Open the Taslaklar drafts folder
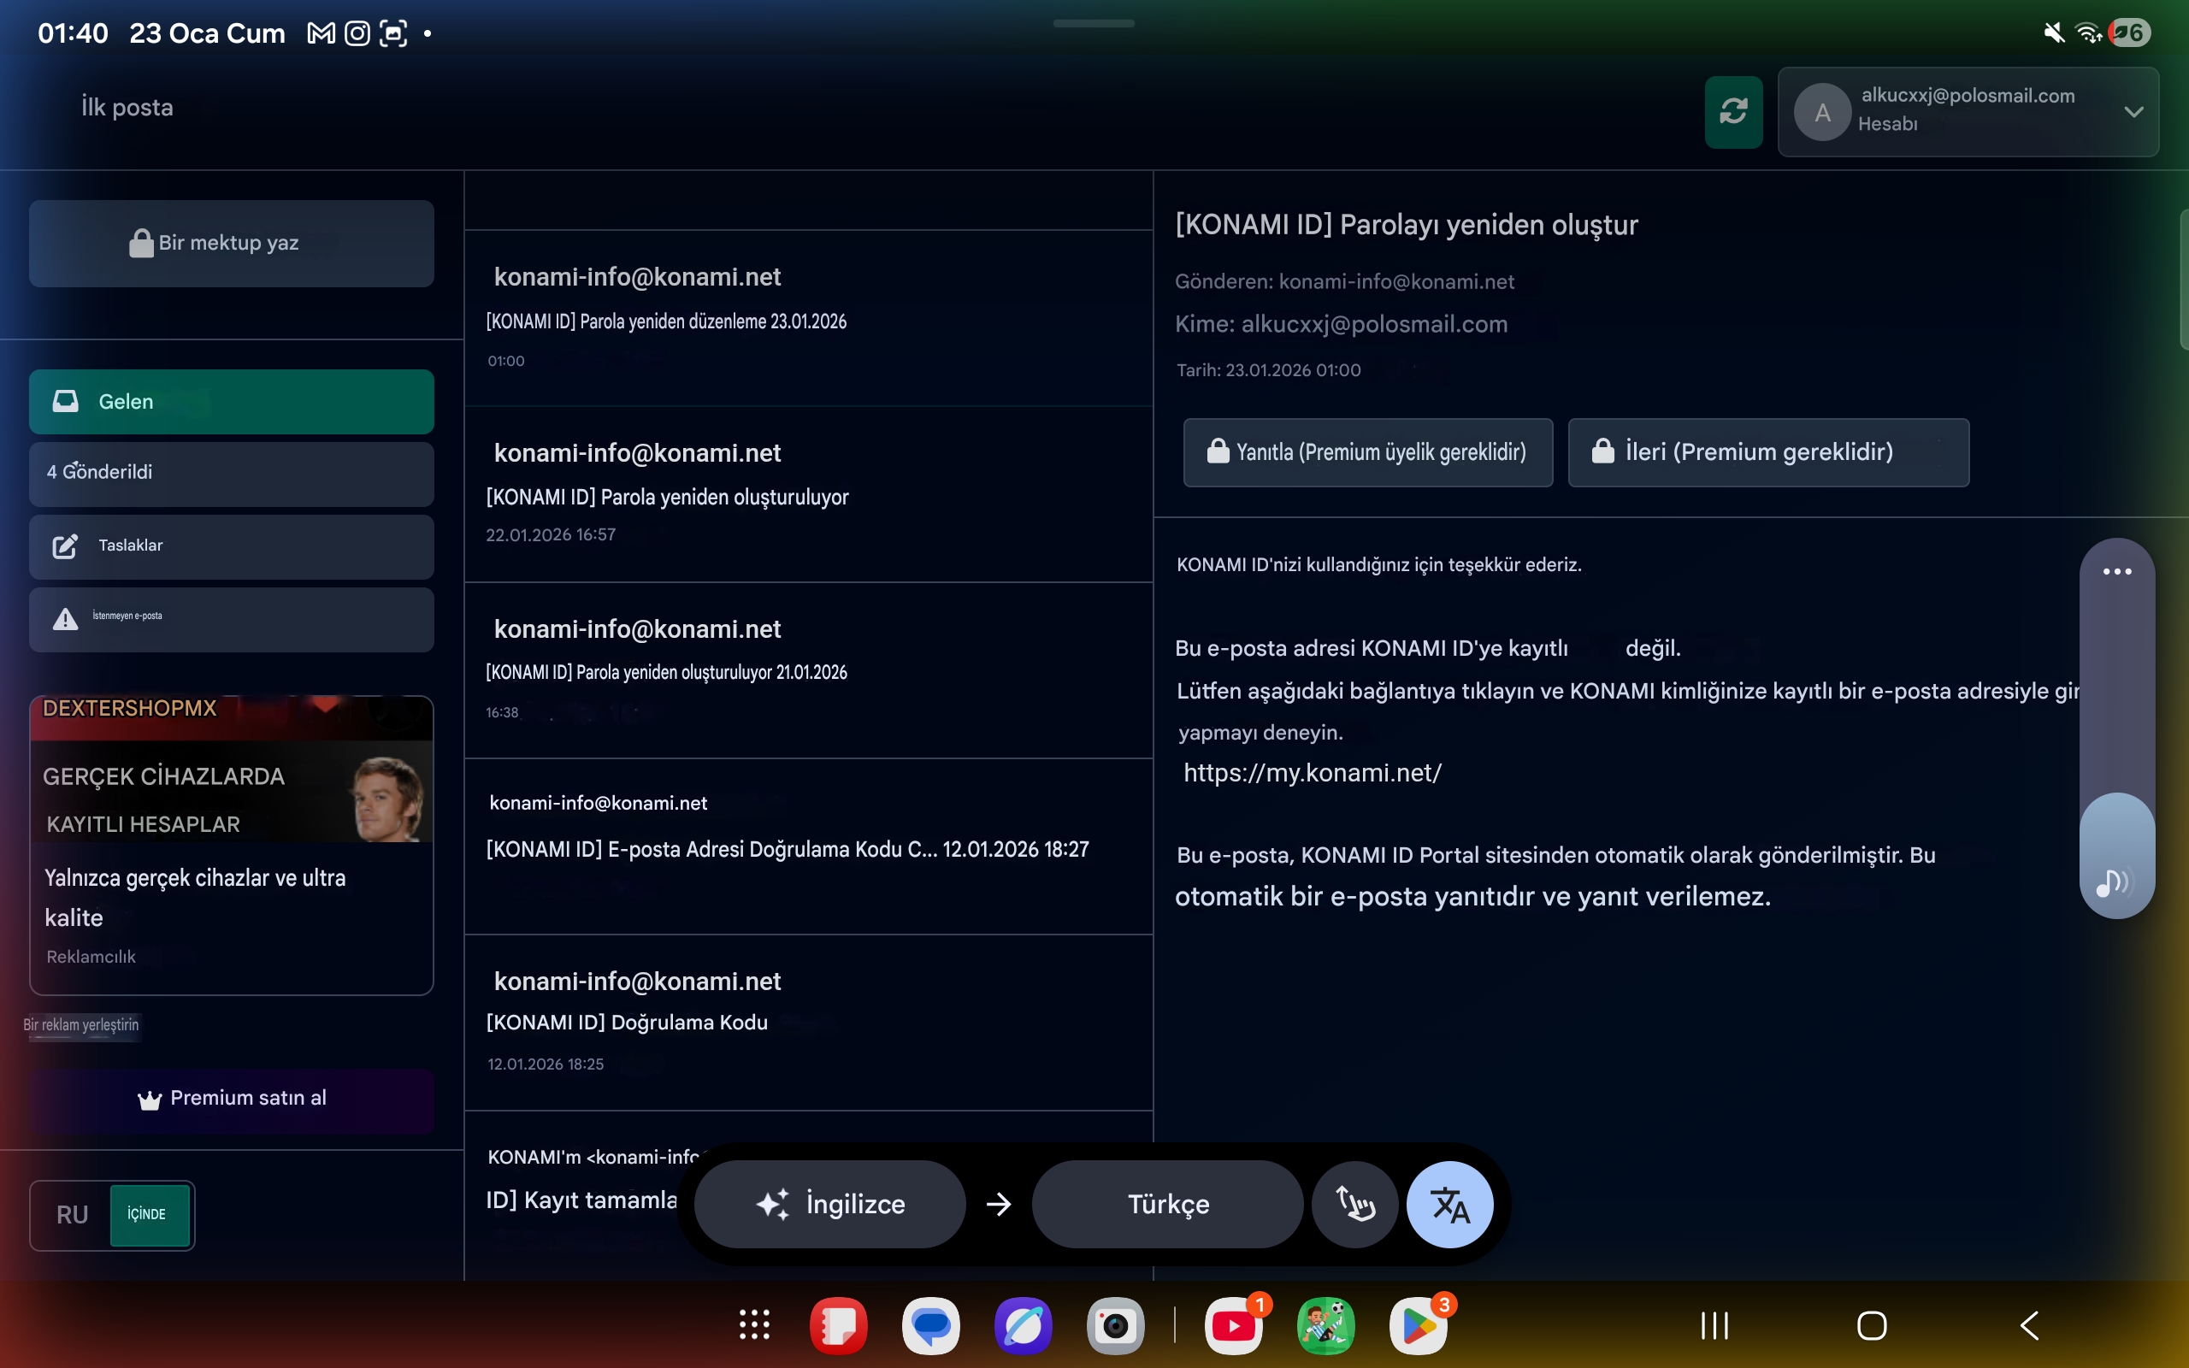The image size is (2189, 1368). (232, 546)
